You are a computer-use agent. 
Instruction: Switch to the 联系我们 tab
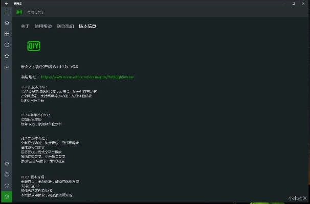pos(65,26)
